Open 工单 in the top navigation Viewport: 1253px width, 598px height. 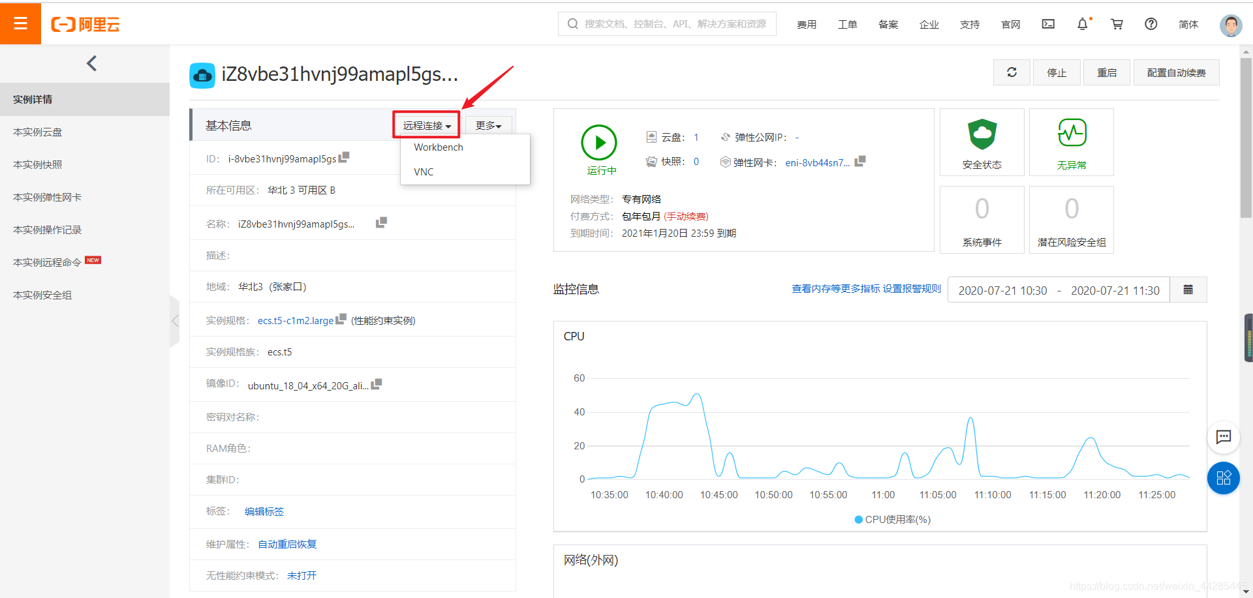[847, 24]
